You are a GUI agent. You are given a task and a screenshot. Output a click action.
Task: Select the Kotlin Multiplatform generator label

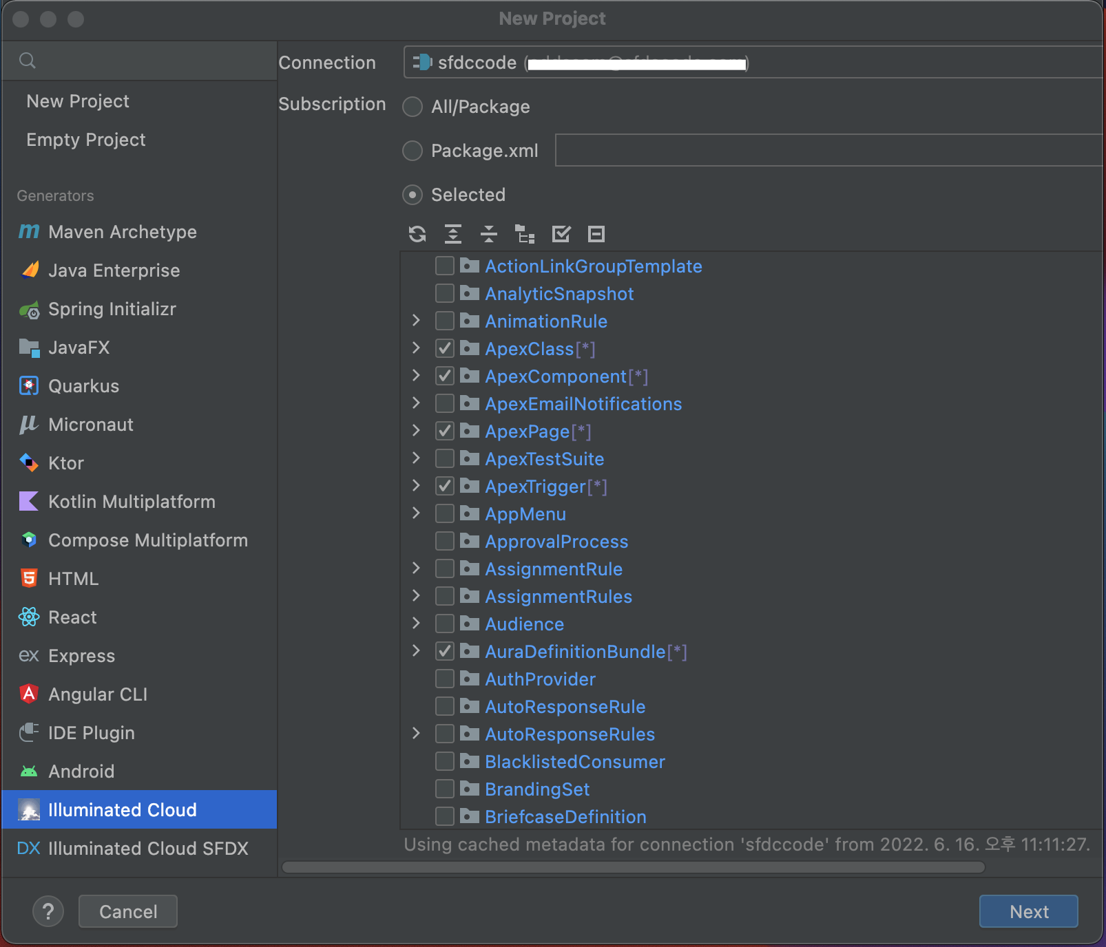pyautogui.click(x=132, y=502)
